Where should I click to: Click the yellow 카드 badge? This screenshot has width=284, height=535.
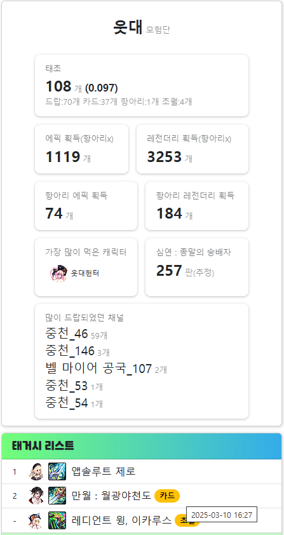coord(167,496)
